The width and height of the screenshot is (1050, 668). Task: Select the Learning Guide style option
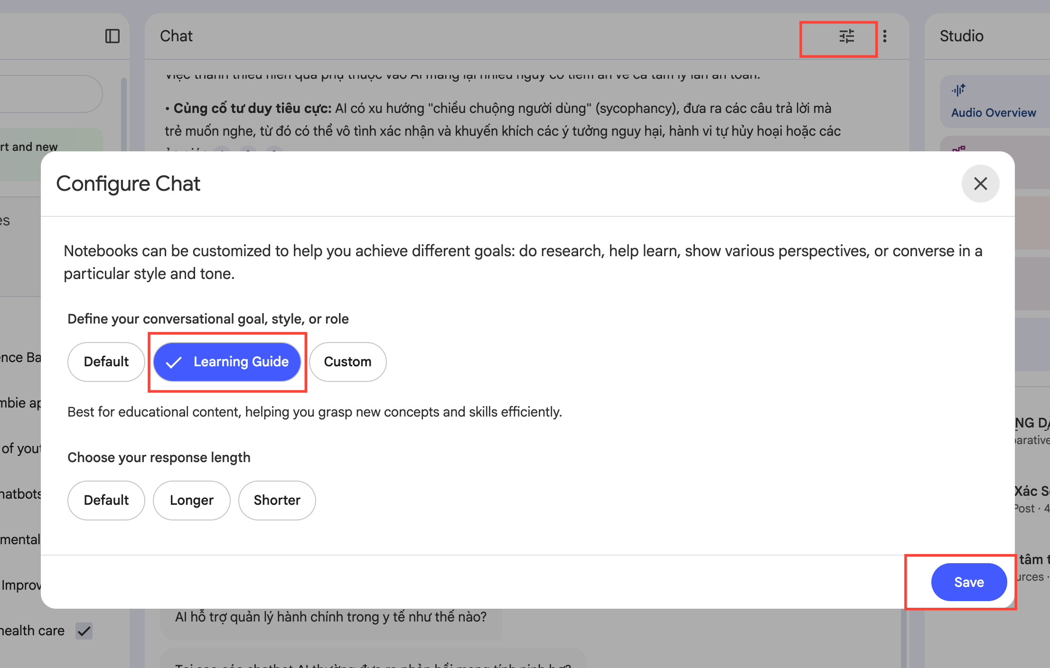(x=227, y=362)
